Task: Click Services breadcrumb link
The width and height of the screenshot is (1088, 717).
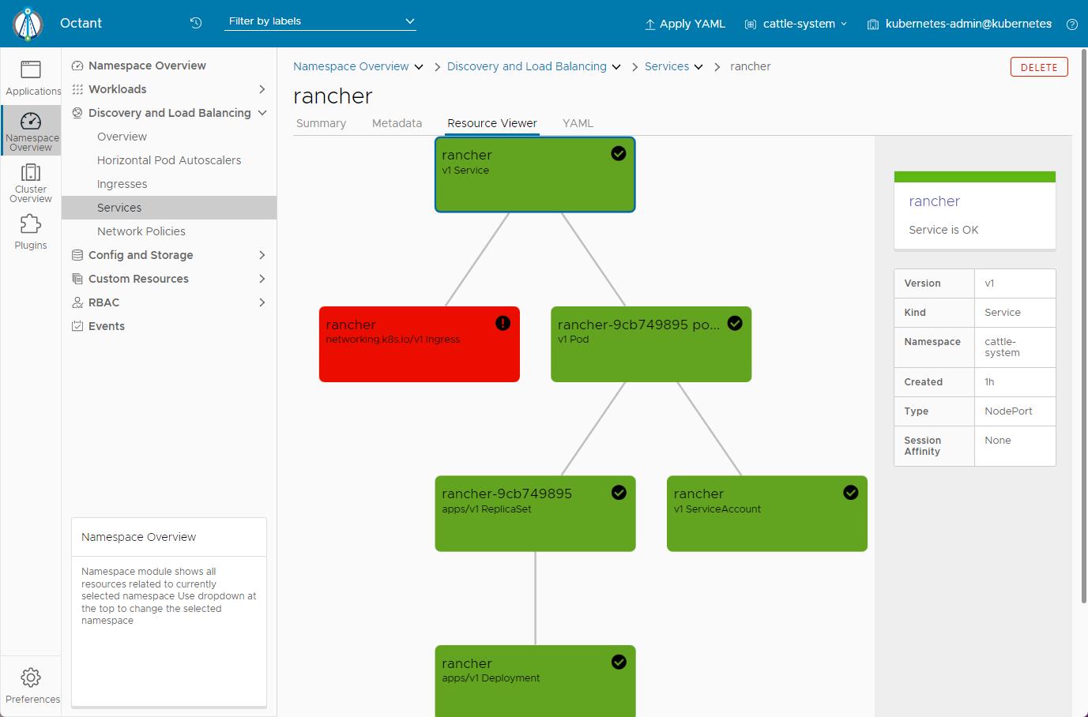Action: (667, 66)
